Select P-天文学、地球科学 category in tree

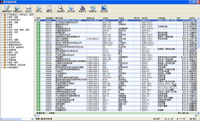(x=15, y=47)
